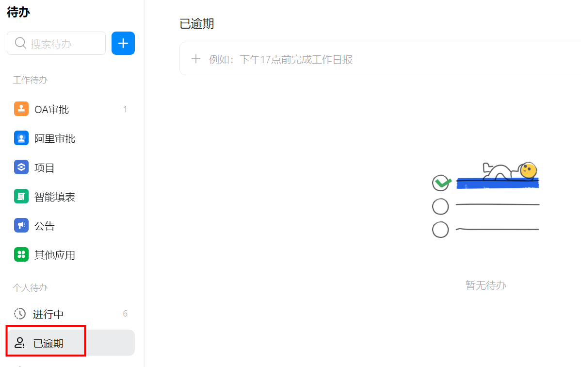Click the overdue person icon beside 已逾期
581x367 pixels.
[x=20, y=342]
